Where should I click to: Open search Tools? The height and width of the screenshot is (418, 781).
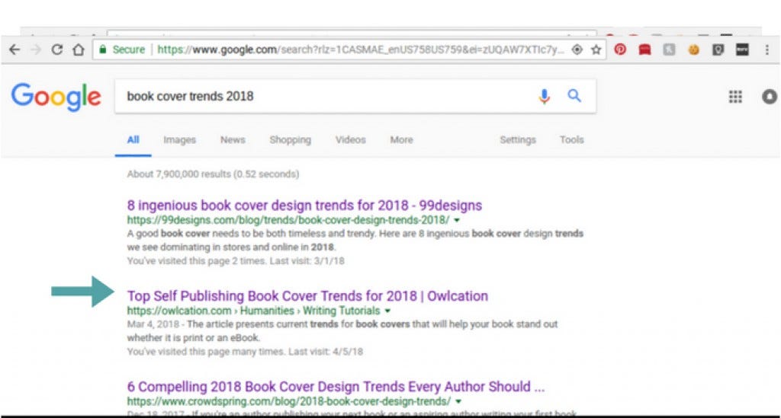(x=571, y=139)
